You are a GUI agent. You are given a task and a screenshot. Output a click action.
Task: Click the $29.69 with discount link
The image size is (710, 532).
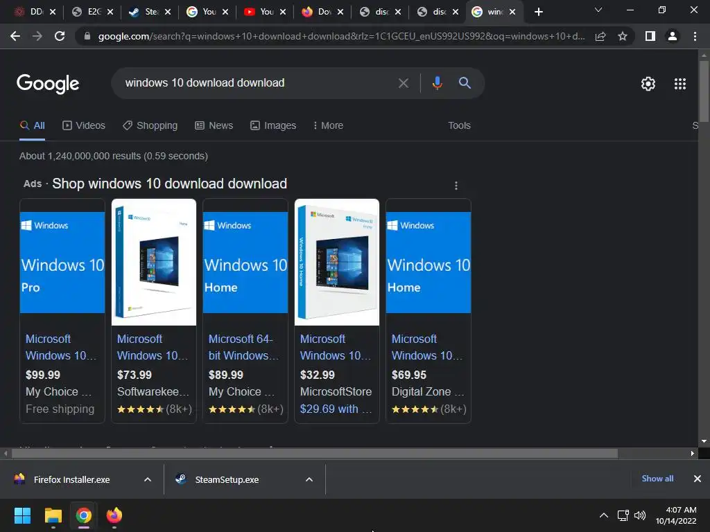336,409
